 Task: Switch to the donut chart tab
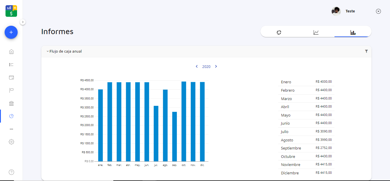[279, 32]
